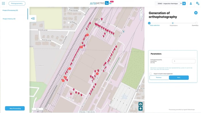Open the DEMO project dropdown
This screenshot has height=113, width=201.
coord(181,3)
